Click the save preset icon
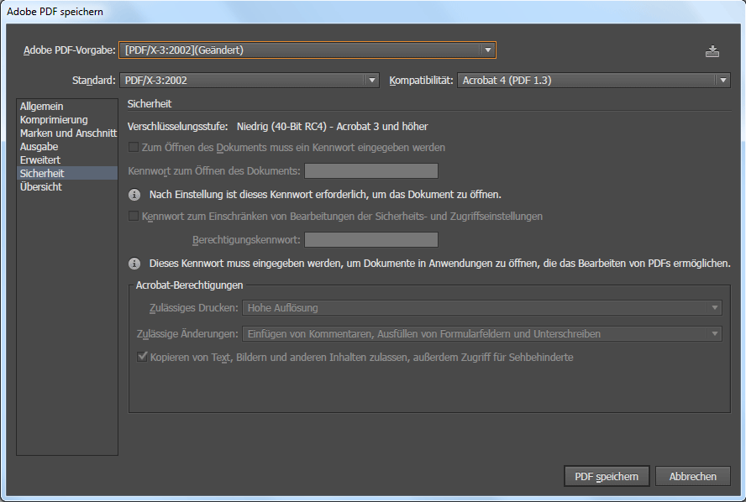746x502 pixels. click(712, 51)
